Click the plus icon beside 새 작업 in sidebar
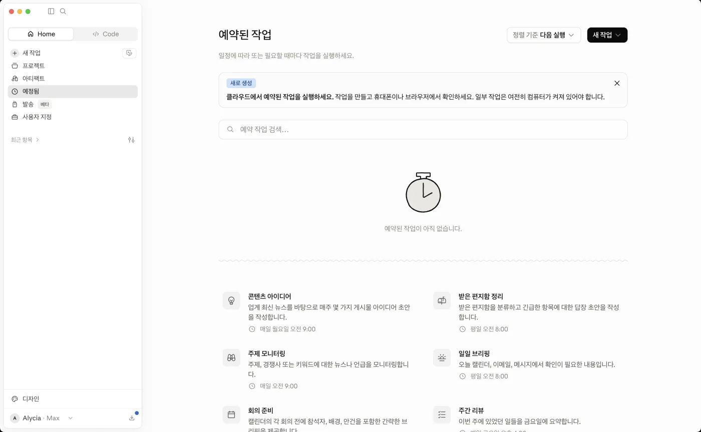Screen dimensions: 701x432 tap(15, 53)
